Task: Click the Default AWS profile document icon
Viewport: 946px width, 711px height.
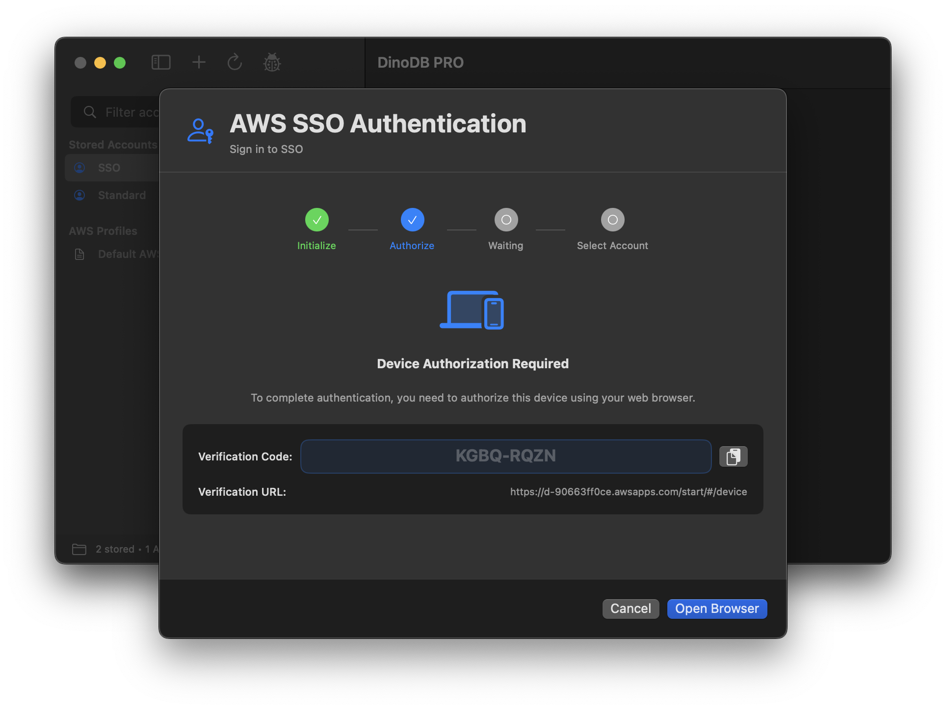Action: pyautogui.click(x=79, y=254)
